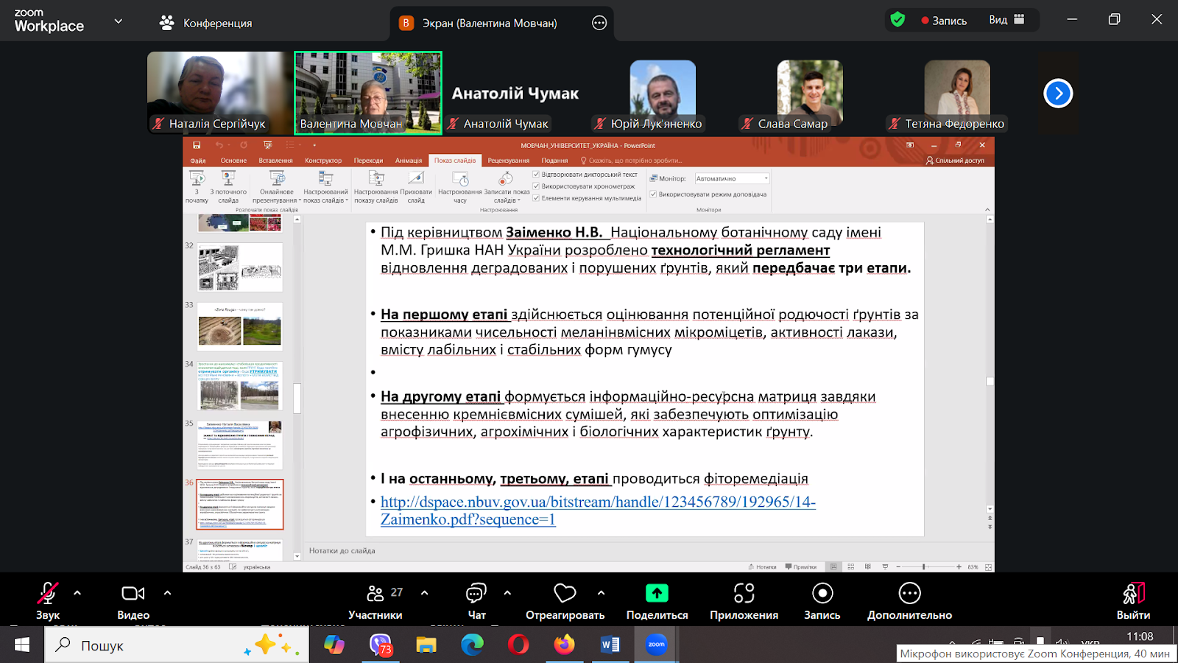Viewport: 1178px width, 663px height.
Task: Open the Файл tab in PowerPoint
Action: [x=198, y=161]
